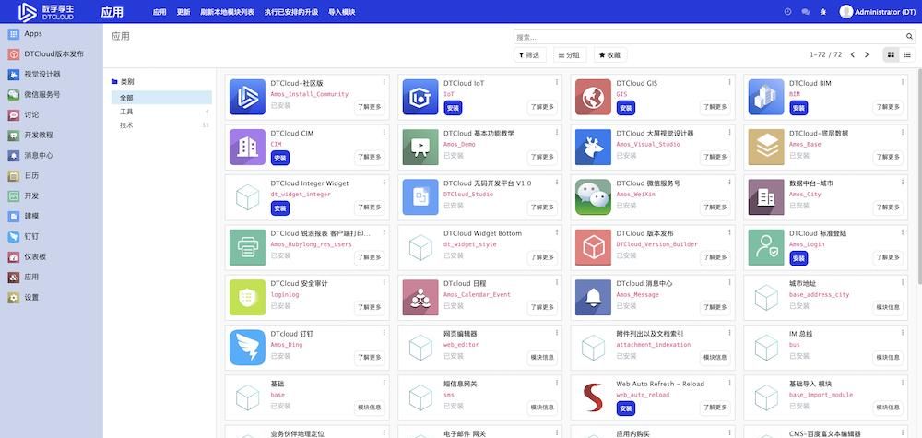
Task: Open options menu on DTCloud BIM card
Action: (x=903, y=83)
